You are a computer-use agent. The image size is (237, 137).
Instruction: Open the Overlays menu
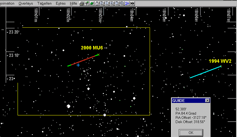[26, 3]
